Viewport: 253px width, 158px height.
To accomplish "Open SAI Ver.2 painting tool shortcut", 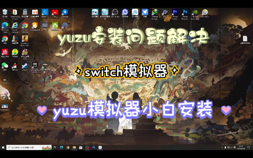I will 205,12.
